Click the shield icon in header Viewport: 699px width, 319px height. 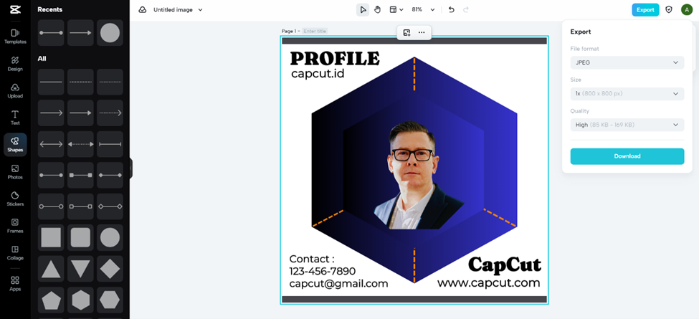[669, 10]
